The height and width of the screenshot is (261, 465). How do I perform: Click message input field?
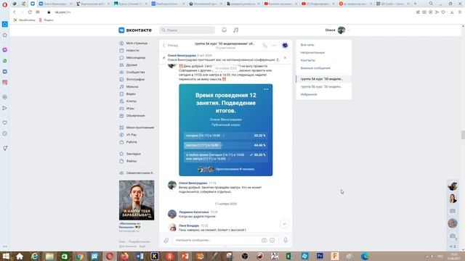tap(217, 240)
